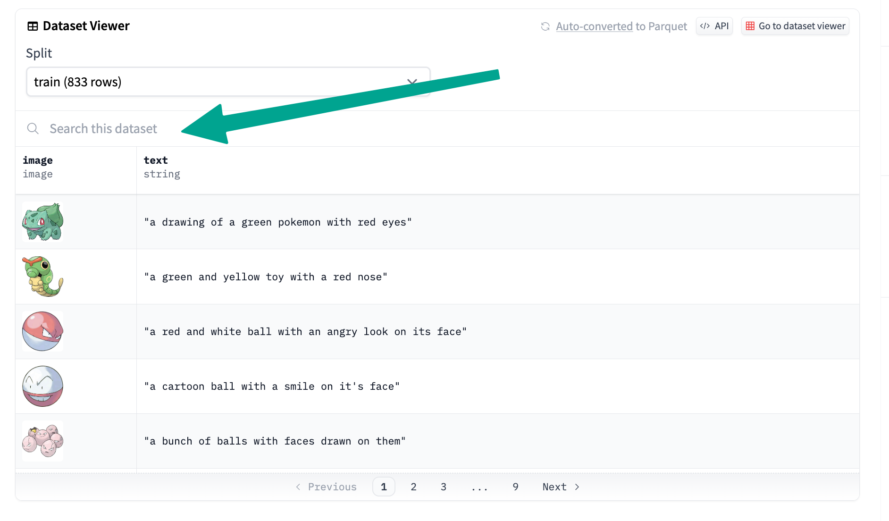The width and height of the screenshot is (889, 521).
Task: Go to page 3 of results
Action: coord(443,487)
